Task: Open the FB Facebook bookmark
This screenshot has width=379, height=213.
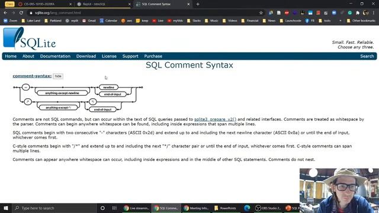Action: [x=310, y=21]
